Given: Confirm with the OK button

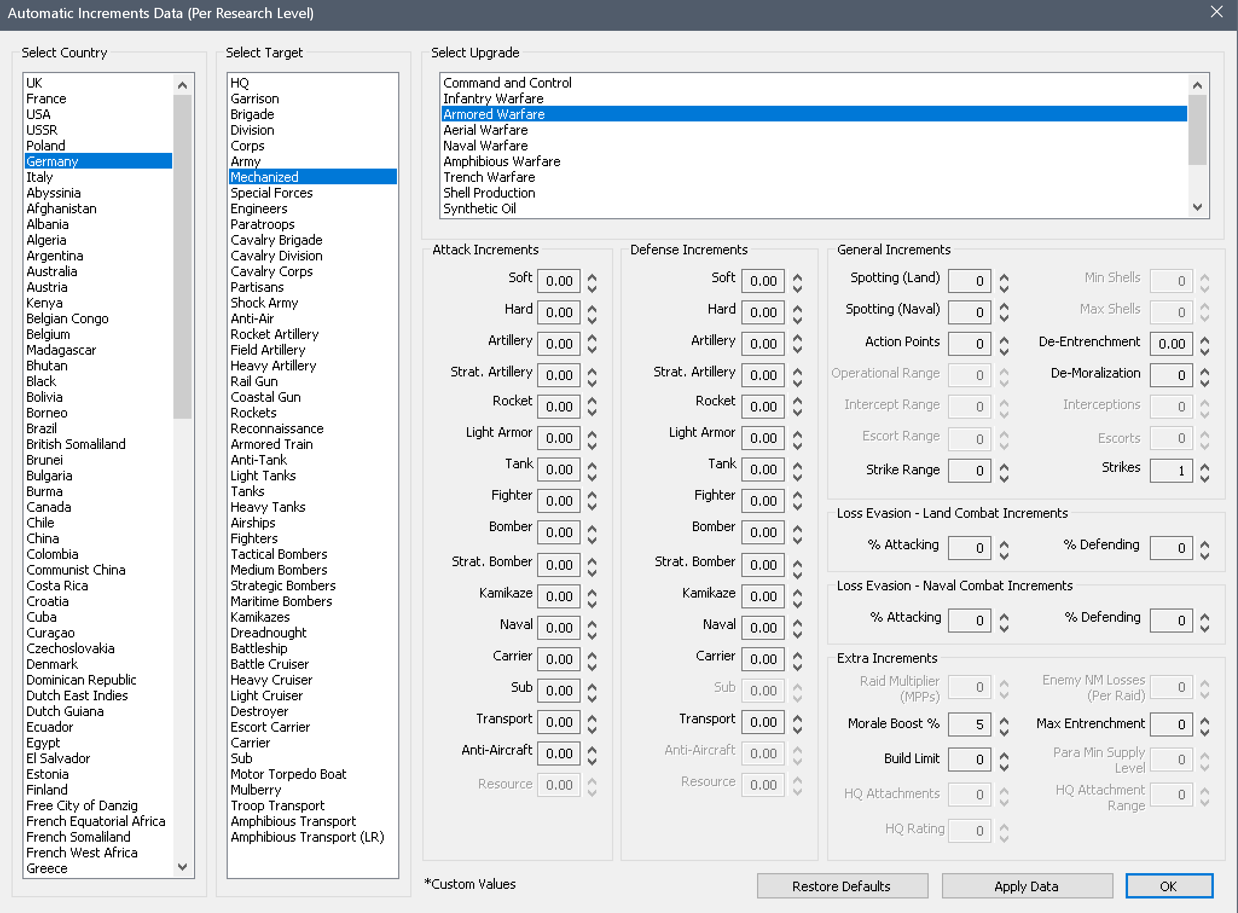Looking at the screenshot, I should coord(1169,886).
